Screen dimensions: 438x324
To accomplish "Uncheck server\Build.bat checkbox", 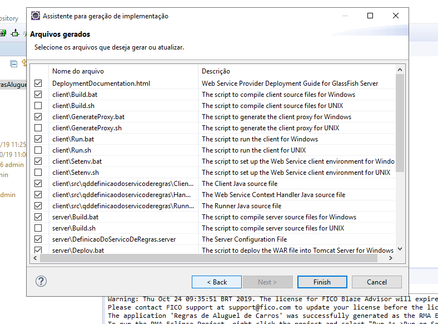I will click(38, 217).
